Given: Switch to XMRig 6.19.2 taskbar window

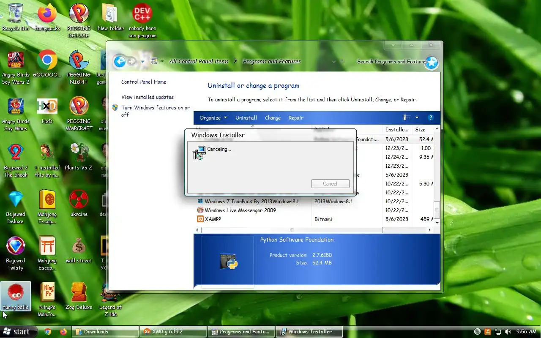Looking at the screenshot, I should pos(174,332).
